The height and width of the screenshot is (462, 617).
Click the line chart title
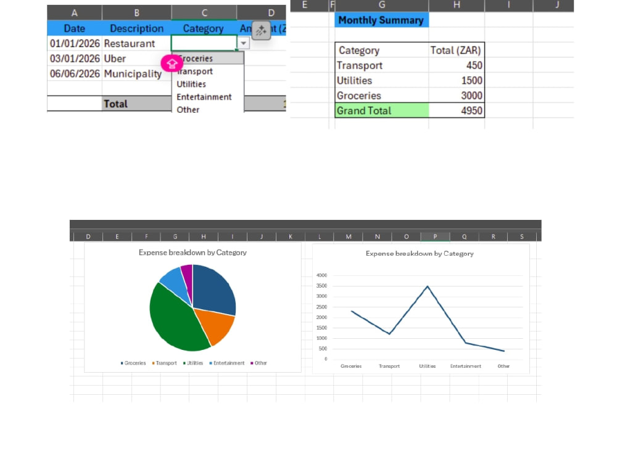tap(420, 254)
